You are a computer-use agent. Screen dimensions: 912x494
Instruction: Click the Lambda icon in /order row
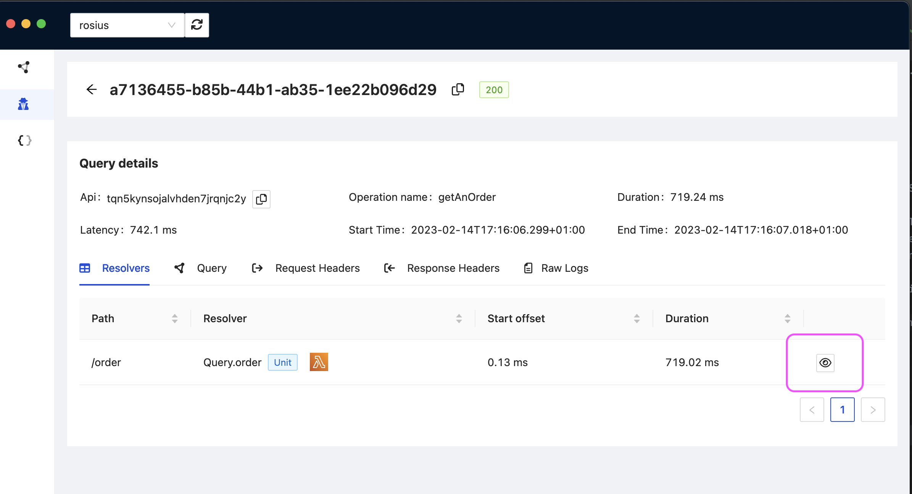click(319, 362)
